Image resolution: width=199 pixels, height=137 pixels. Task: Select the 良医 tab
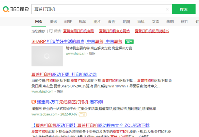coord(112,21)
